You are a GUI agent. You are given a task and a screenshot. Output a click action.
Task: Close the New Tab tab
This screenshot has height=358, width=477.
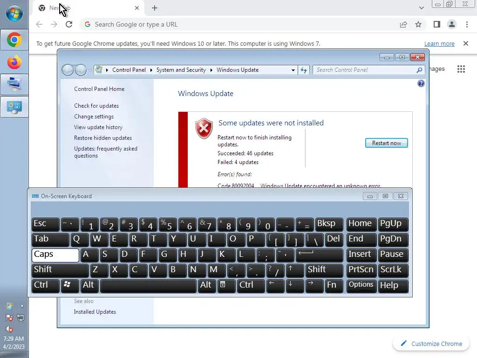[137, 8]
